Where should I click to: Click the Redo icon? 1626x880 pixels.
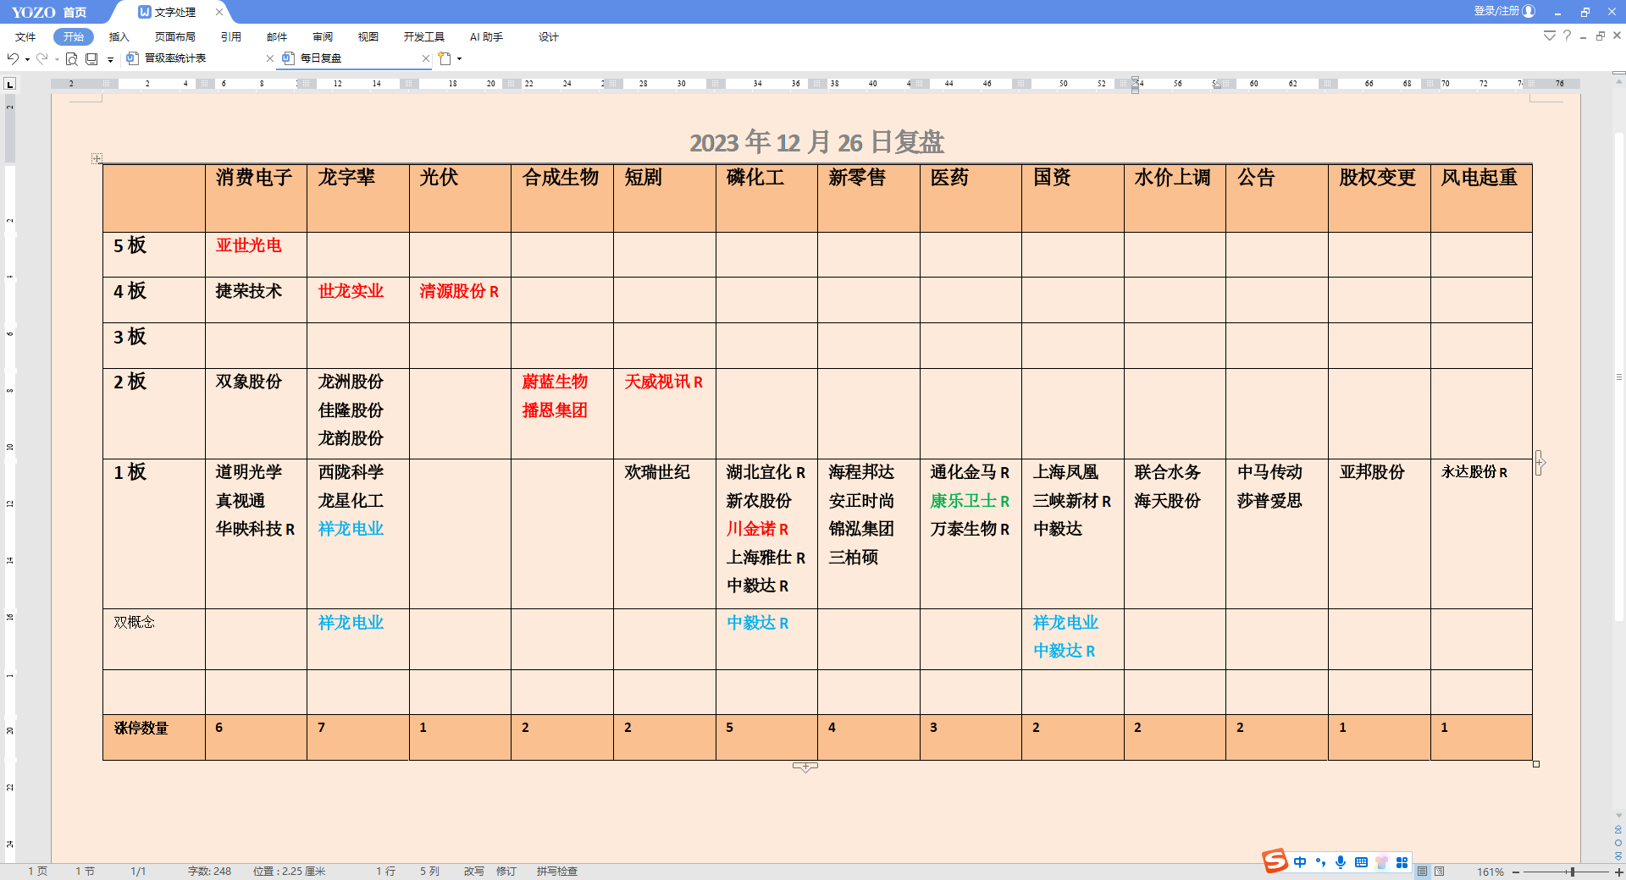tap(41, 58)
